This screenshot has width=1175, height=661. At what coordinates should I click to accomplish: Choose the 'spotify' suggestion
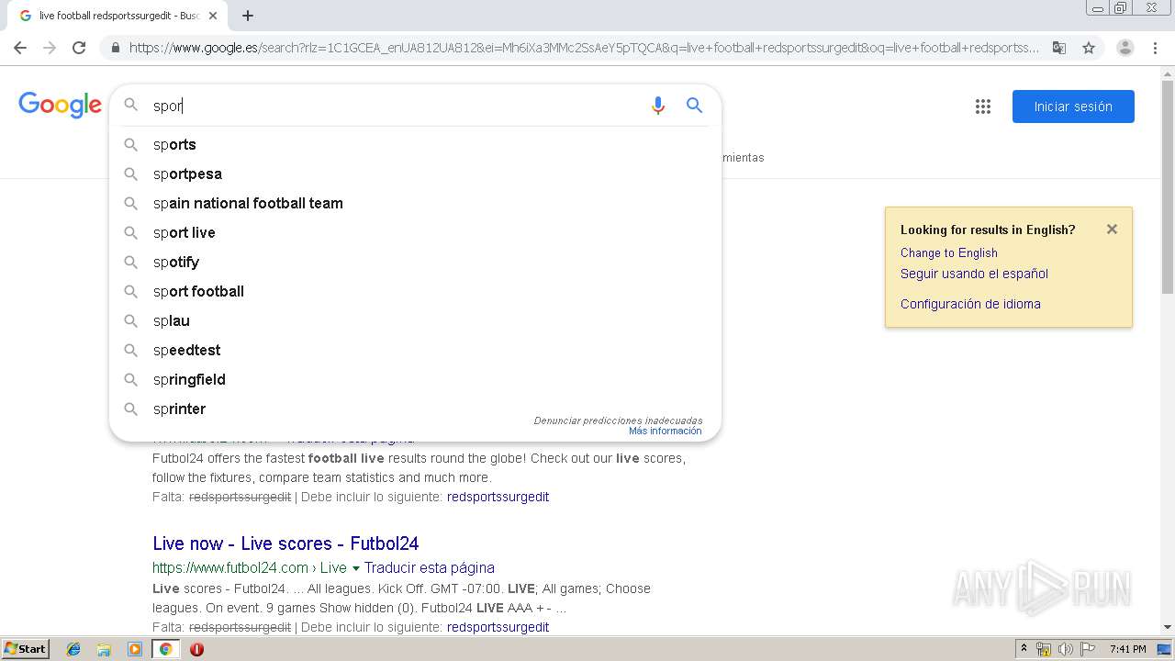point(415,262)
